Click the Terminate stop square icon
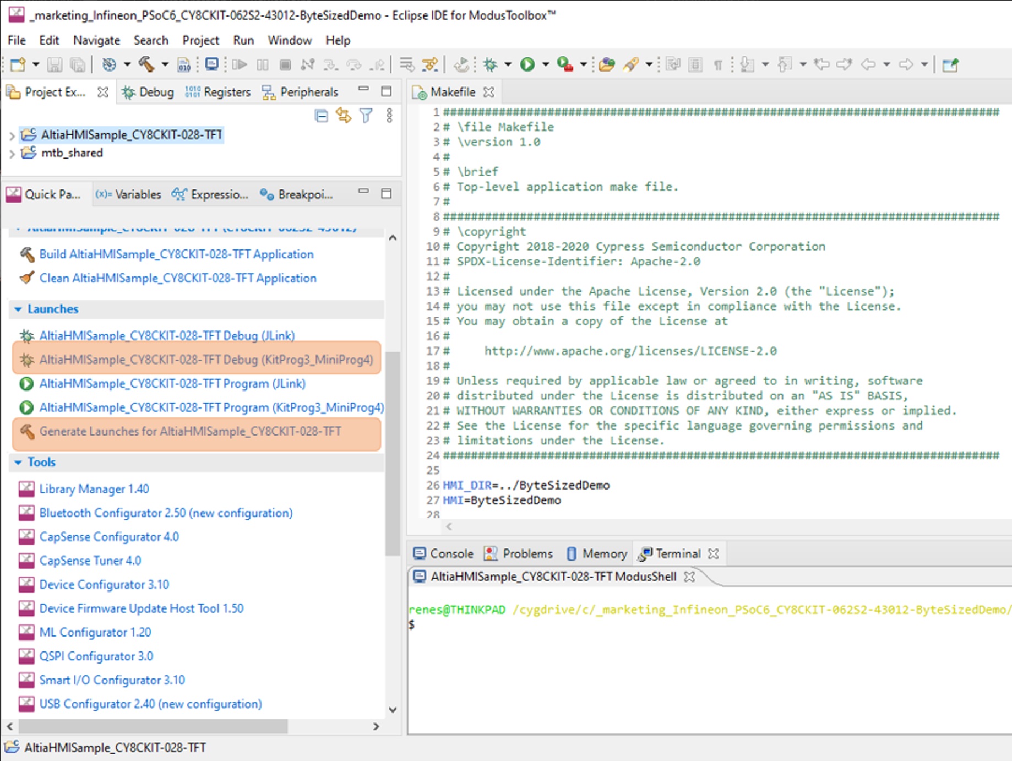1012x761 pixels. point(285,64)
